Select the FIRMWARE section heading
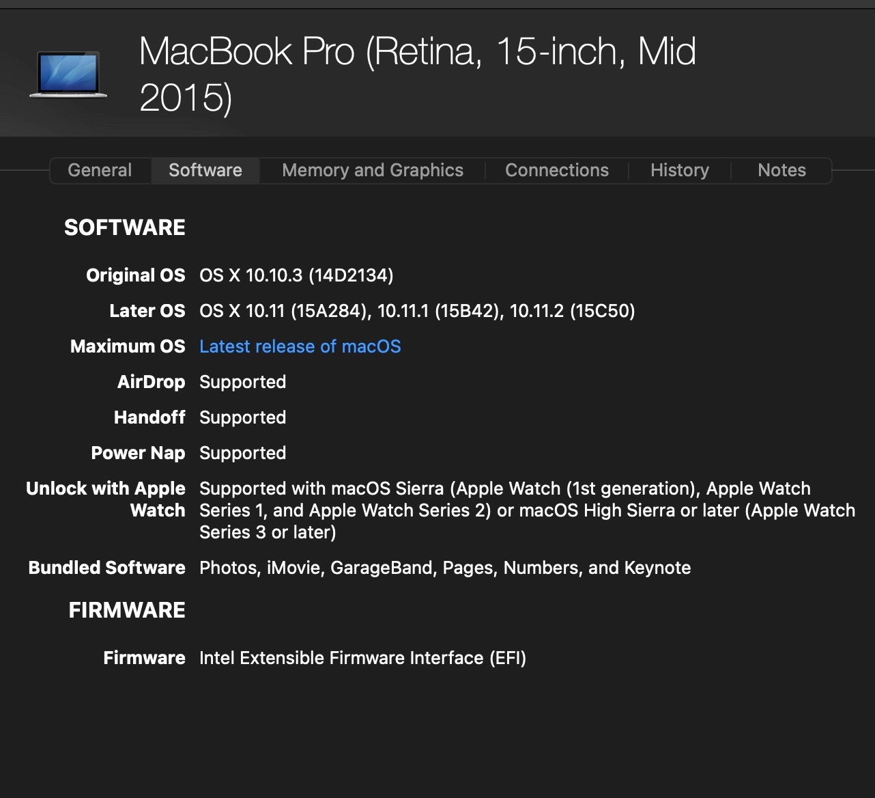Image resolution: width=875 pixels, height=798 pixels. 127,610
